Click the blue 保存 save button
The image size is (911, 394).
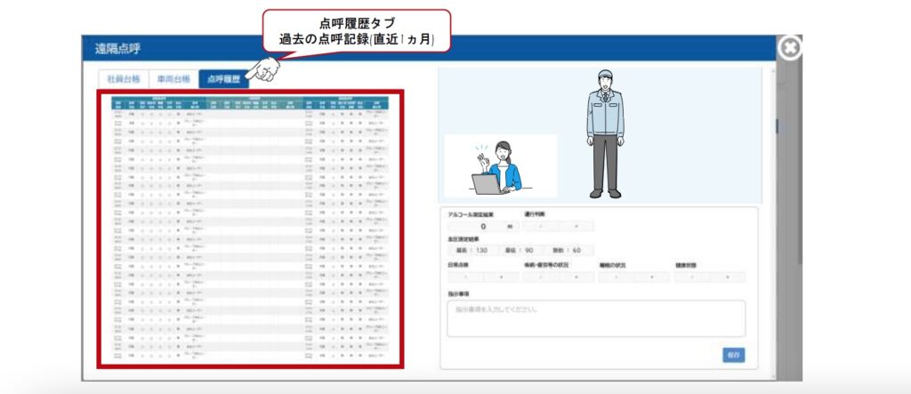[734, 355]
